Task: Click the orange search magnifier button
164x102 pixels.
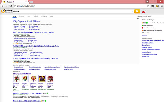Action: pyautogui.click(x=137, y=11)
